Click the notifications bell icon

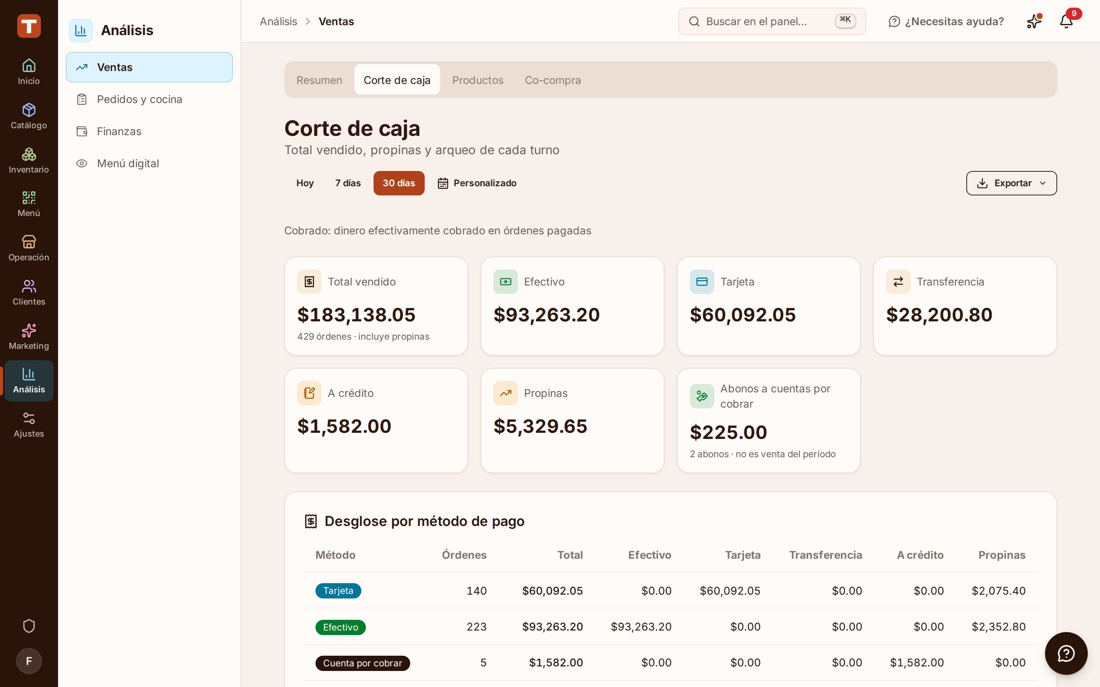[1066, 21]
